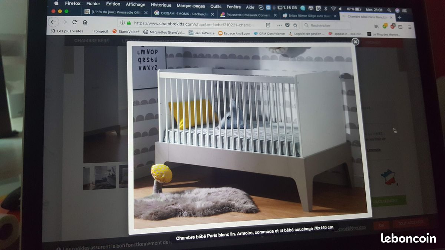This screenshot has width=445, height=250.
Task: Close the Britax Römer tab
Action: [335, 16]
